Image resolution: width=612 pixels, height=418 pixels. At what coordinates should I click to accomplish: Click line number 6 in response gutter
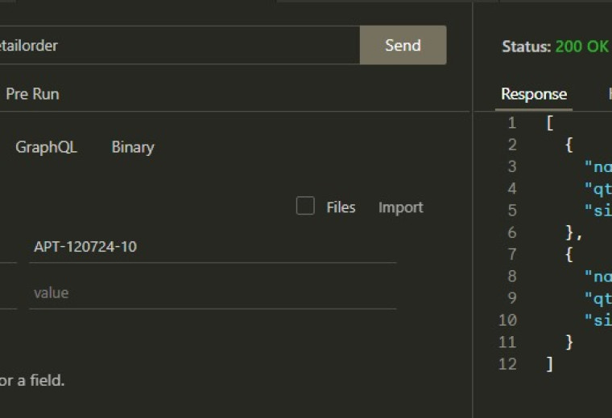tap(512, 232)
